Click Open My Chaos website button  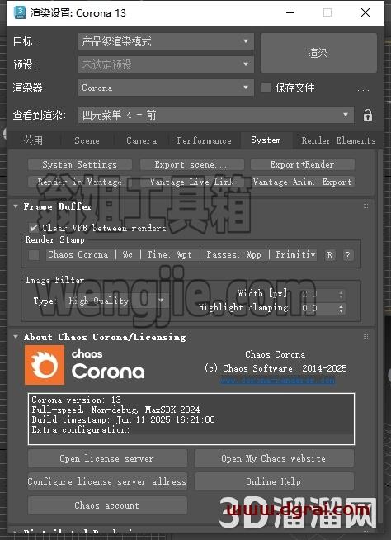(274, 458)
